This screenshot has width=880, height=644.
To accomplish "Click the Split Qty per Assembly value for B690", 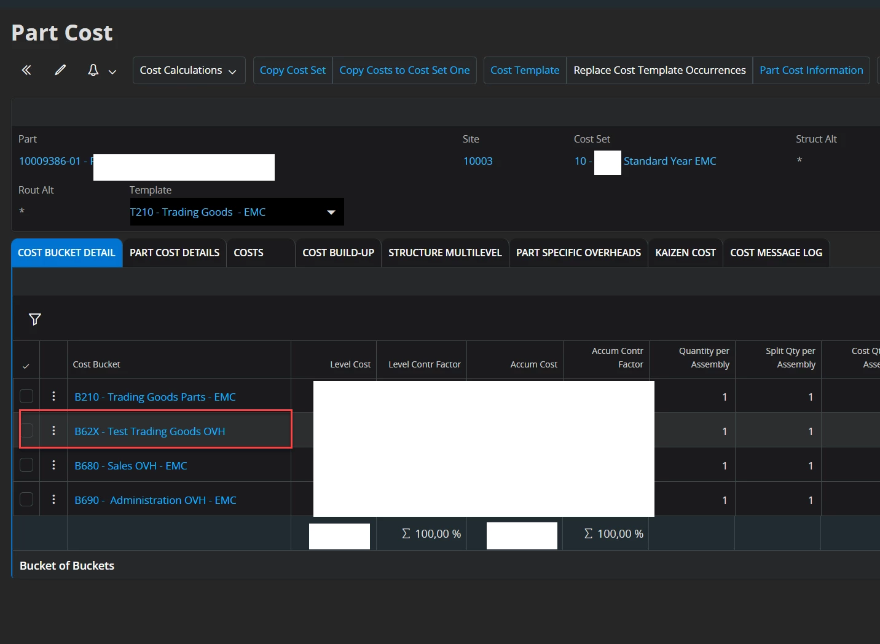I will [811, 500].
